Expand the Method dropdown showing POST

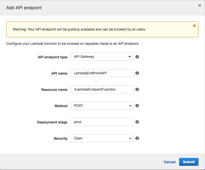pyautogui.click(x=102, y=106)
